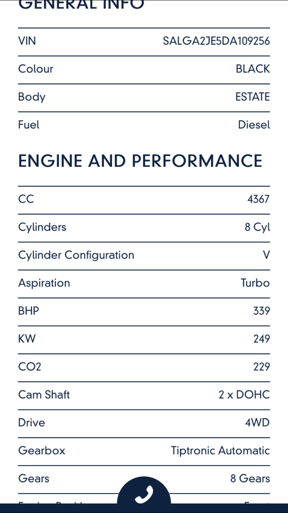
Task: Select the 4WD drive value
Action: pyautogui.click(x=257, y=423)
